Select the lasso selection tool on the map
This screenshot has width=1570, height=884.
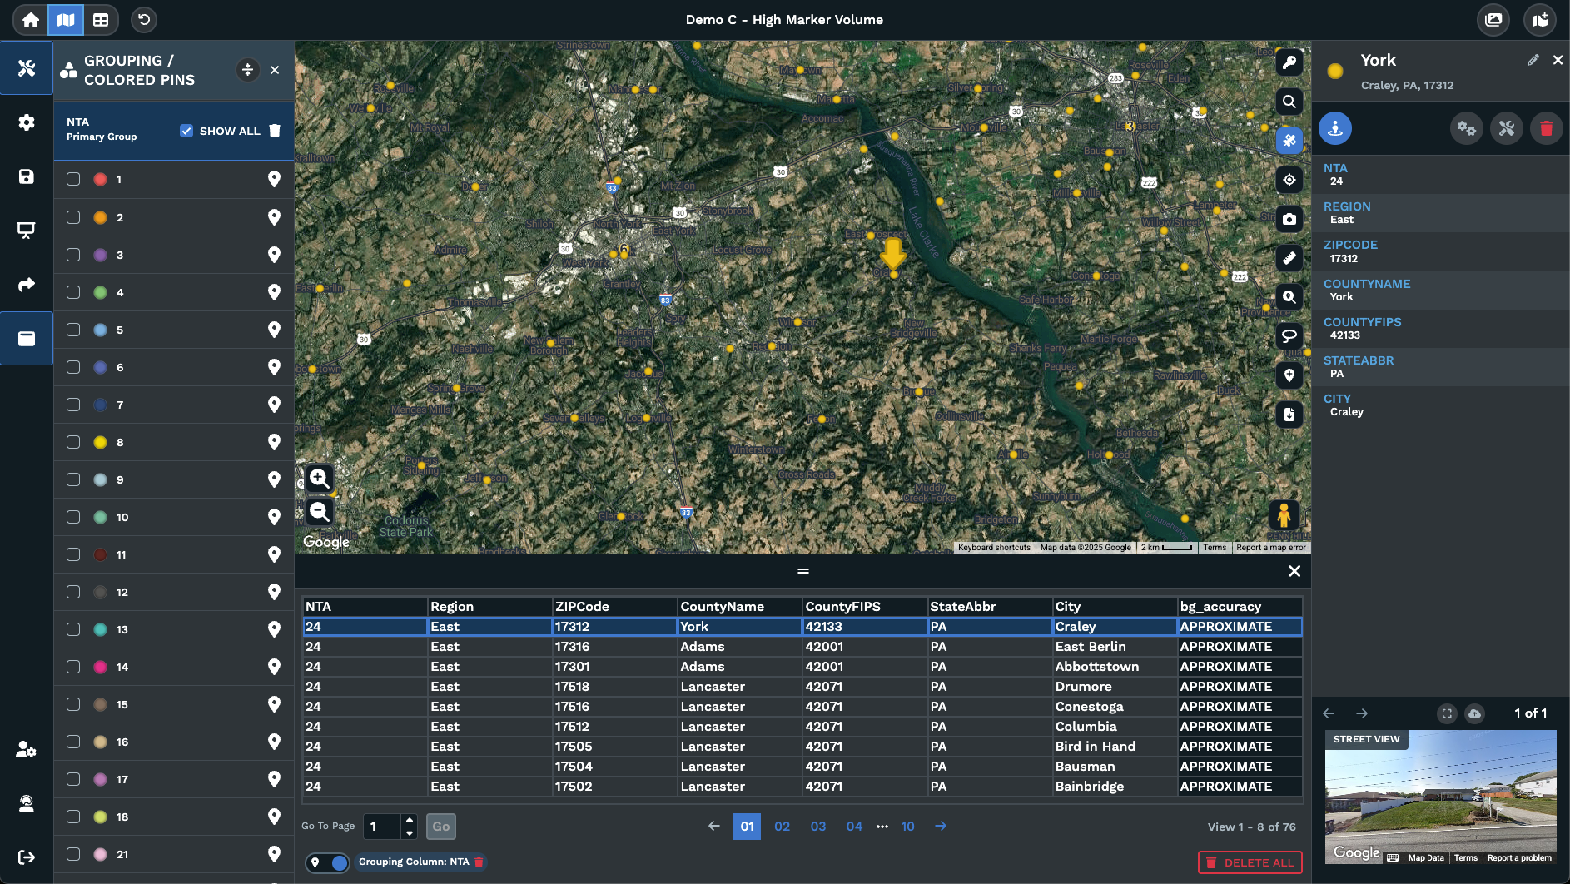tap(1289, 335)
